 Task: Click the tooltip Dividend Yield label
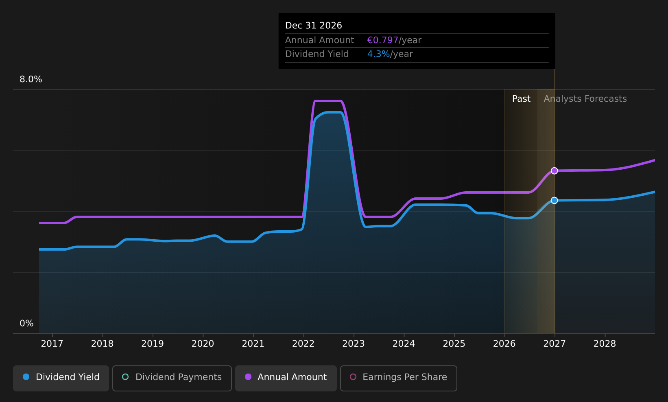tap(317, 54)
